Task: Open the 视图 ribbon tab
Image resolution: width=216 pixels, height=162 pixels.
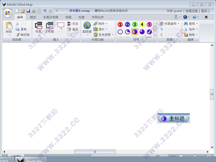Action: click(68, 17)
